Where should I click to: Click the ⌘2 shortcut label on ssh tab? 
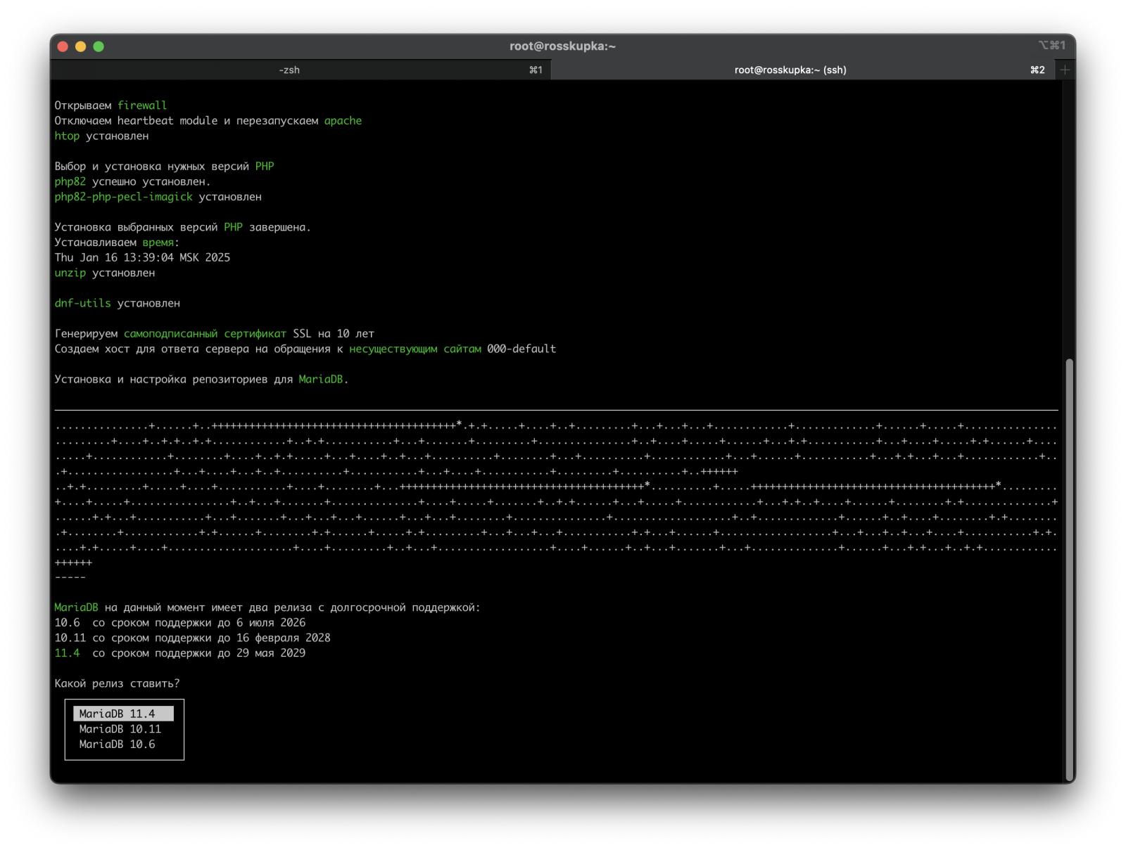point(1037,70)
